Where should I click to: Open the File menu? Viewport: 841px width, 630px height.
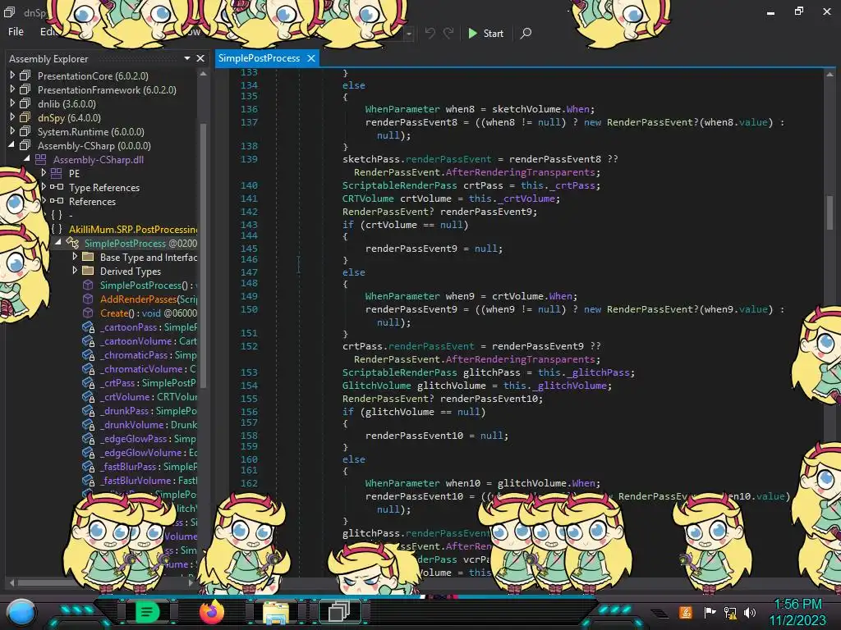pos(16,32)
